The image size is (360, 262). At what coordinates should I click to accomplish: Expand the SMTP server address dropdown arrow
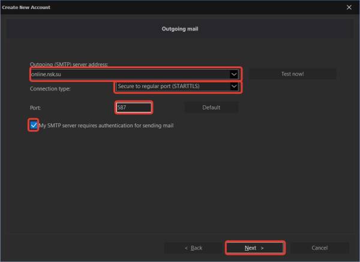[x=233, y=74]
